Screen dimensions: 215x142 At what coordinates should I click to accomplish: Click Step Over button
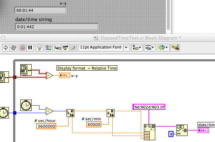65,48
